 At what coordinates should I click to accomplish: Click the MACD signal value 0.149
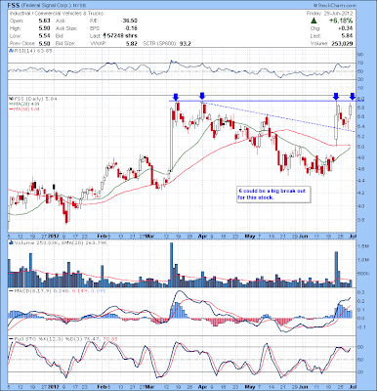pyautogui.click(x=79, y=290)
